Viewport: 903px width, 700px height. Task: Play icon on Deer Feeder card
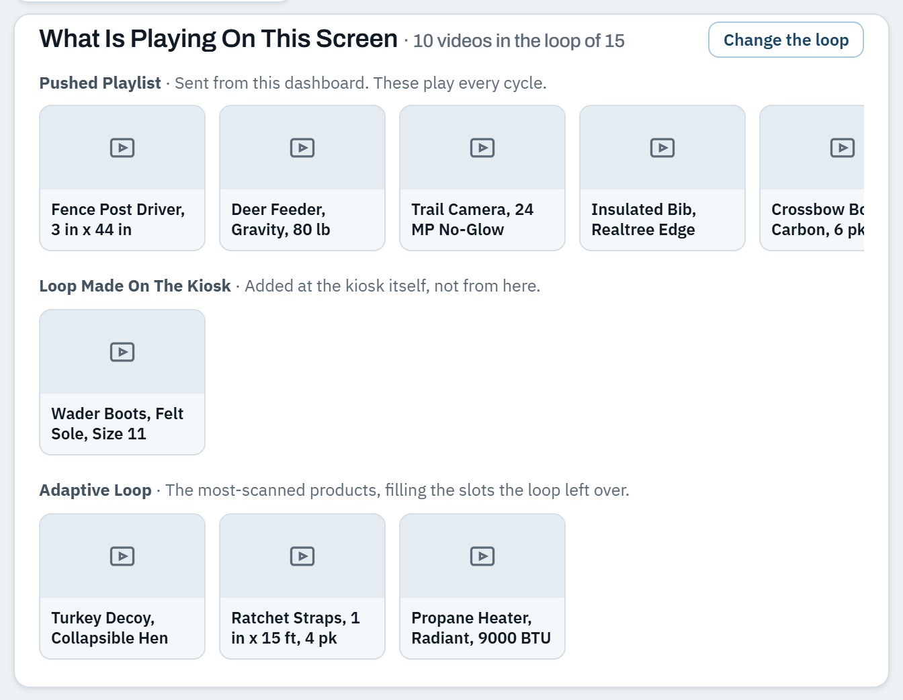tap(302, 148)
